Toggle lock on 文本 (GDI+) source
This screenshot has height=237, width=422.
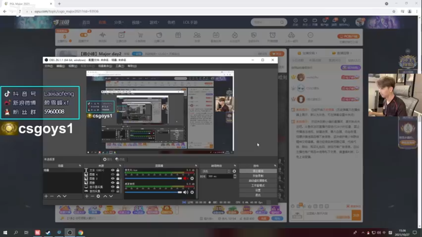click(118, 170)
